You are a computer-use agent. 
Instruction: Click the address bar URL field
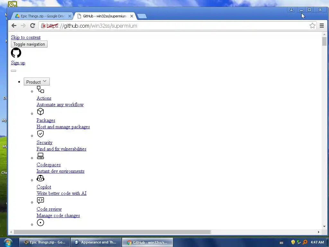[x=177, y=26]
